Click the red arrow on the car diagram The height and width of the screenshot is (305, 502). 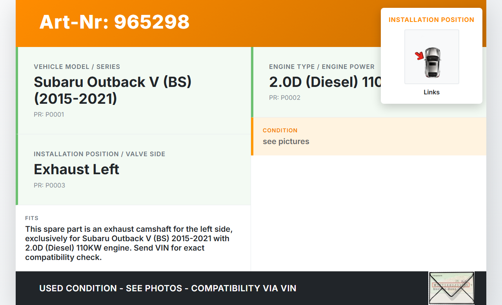point(420,56)
